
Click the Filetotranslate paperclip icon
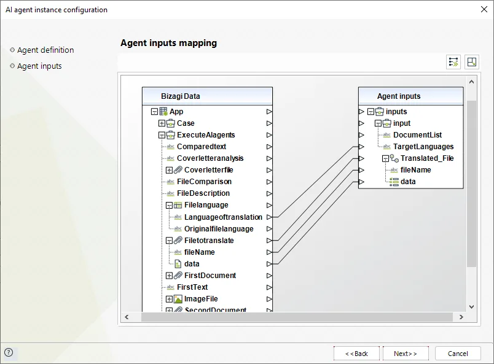point(178,241)
